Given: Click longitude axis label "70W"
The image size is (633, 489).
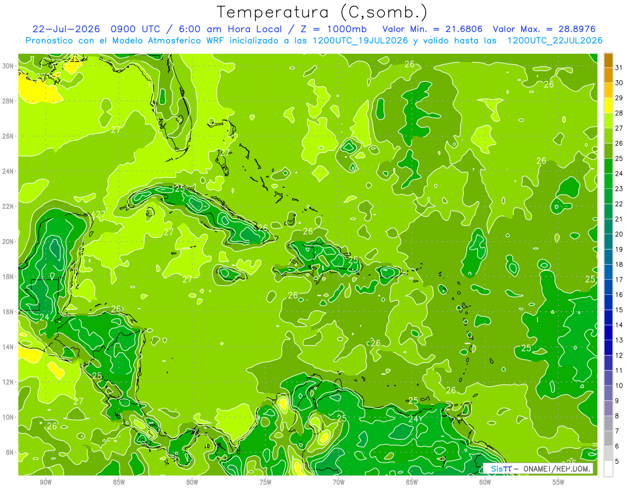Looking at the screenshot, I should 339,482.
